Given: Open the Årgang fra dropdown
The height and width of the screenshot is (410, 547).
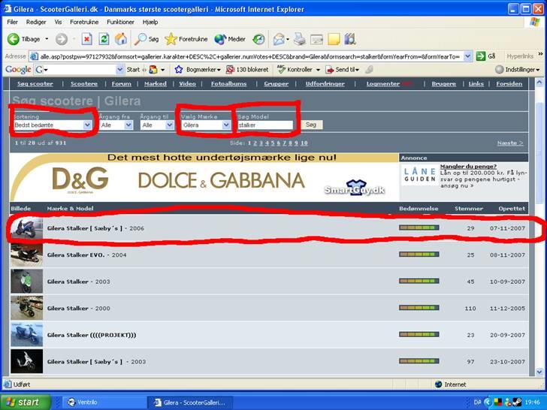Looking at the screenshot, I should (116, 125).
